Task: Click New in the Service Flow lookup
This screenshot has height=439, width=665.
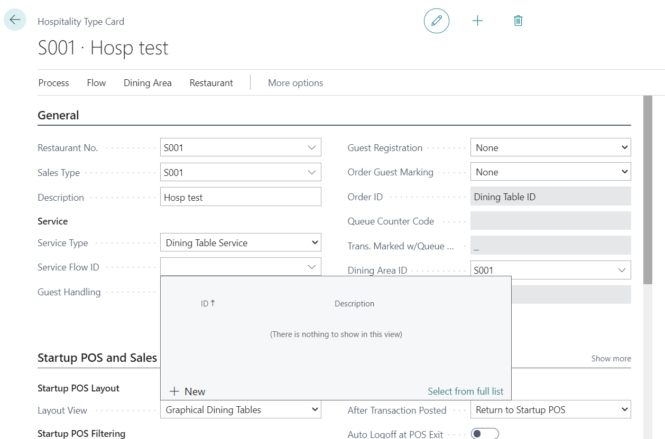Action: [188, 391]
